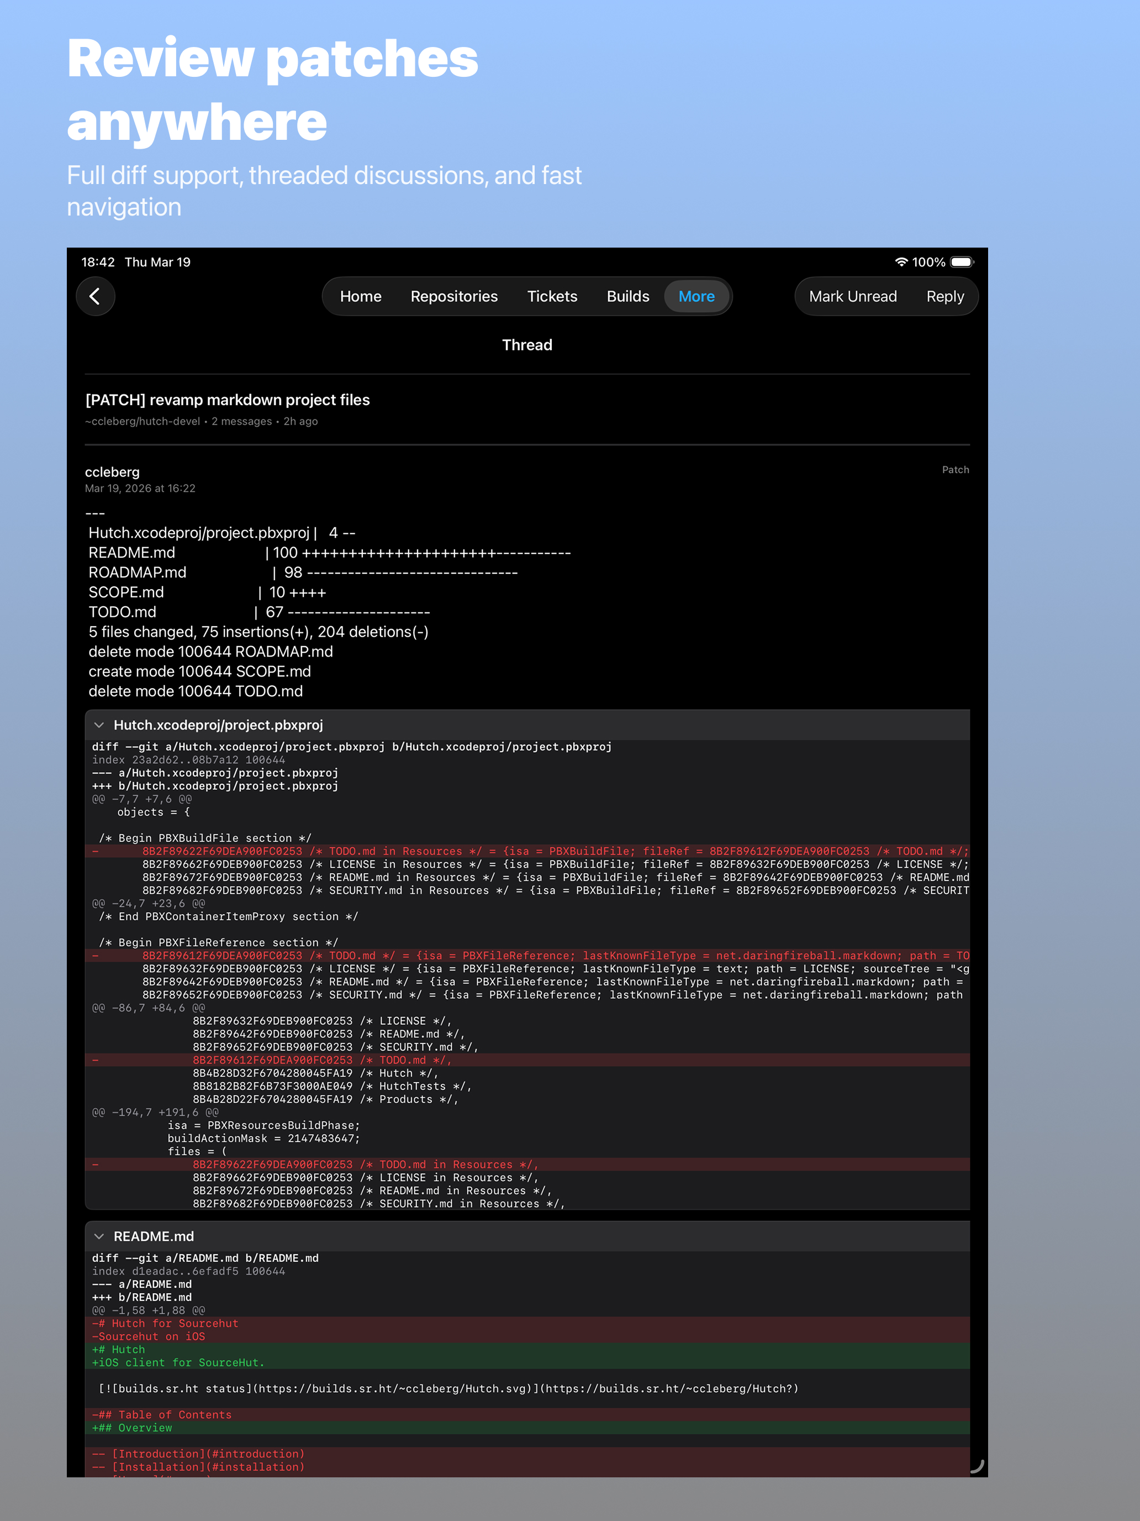1140x1521 pixels.
Task: Click the Wi-Fi status icon
Action: point(901,262)
